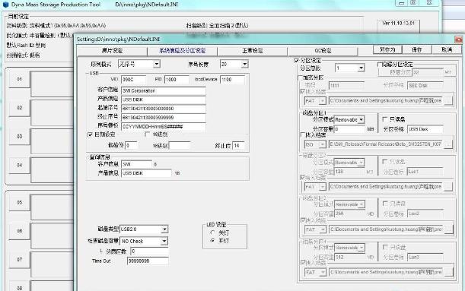Click the inquiry 产品信息 USB DISK field
This screenshot has height=291, width=465.
(x=146, y=173)
